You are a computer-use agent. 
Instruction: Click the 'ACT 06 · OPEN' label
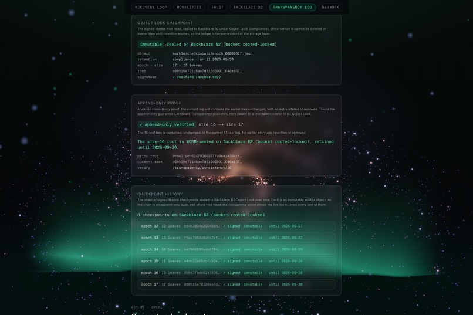point(146,307)
